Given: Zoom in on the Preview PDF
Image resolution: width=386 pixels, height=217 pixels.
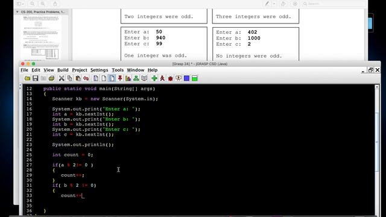Looking at the screenshot, I should point(43,4).
